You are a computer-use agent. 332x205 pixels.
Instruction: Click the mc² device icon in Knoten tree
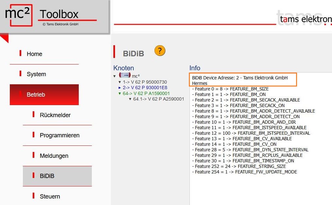tap(124, 75)
